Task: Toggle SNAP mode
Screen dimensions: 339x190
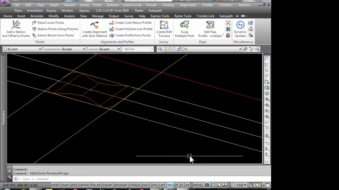Action: click(x=65, y=185)
